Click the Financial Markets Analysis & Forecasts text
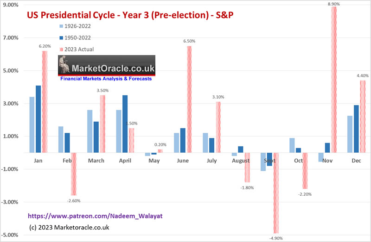This screenshot has width=371, height=242. 106,79
